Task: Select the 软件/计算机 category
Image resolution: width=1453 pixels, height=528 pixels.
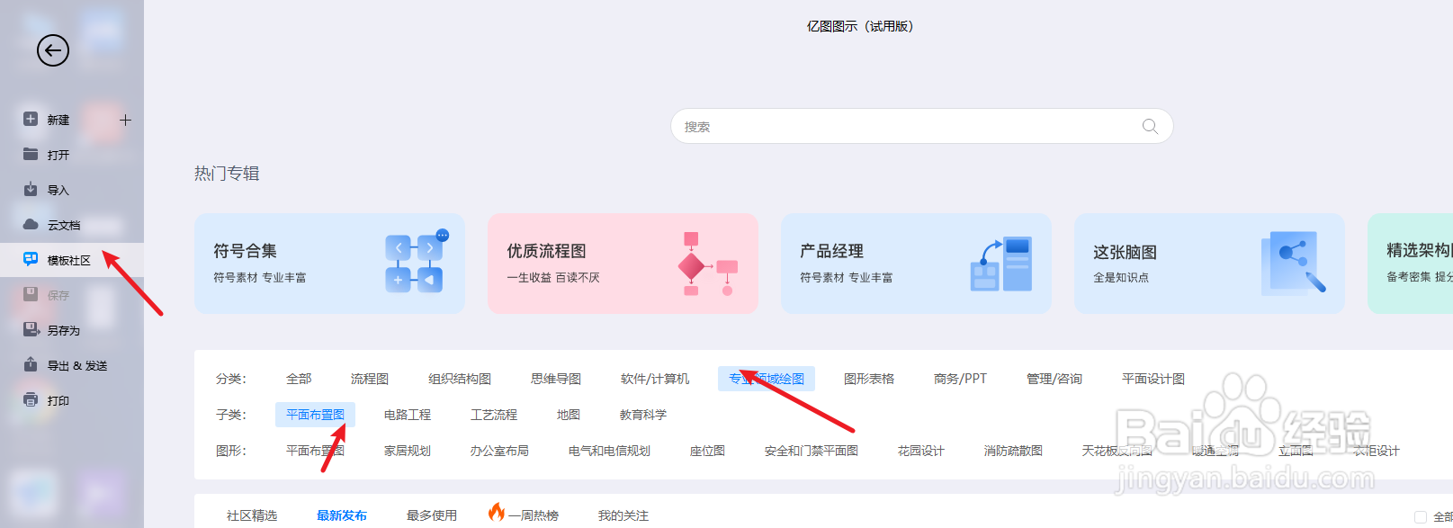Action: point(655,379)
